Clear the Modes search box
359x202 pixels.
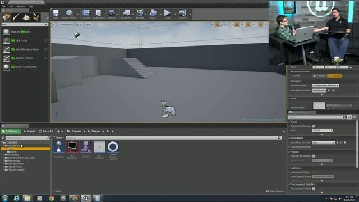pyautogui.click(x=46, y=24)
